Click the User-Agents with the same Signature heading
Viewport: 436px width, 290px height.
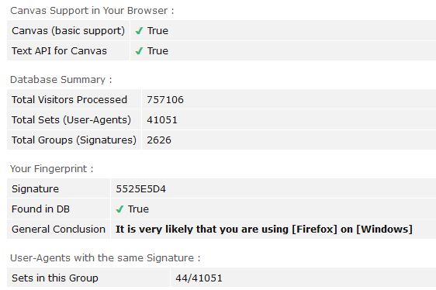[105, 258]
